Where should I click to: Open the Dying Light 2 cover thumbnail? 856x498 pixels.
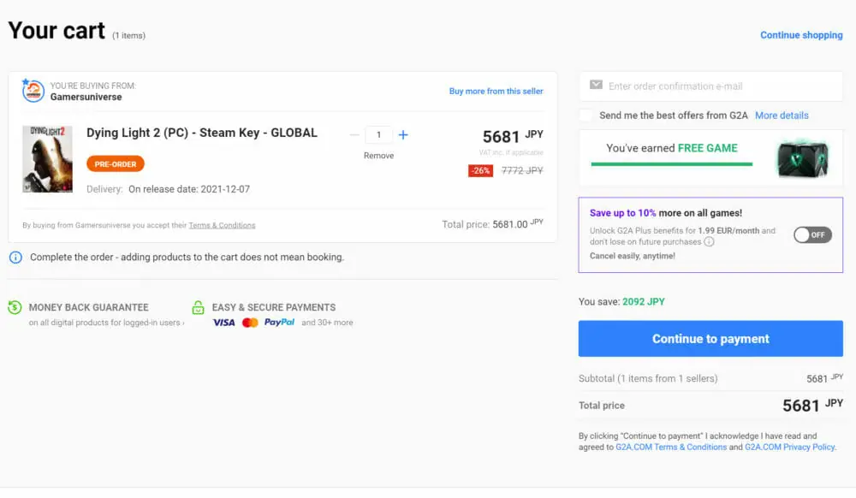tap(47, 159)
